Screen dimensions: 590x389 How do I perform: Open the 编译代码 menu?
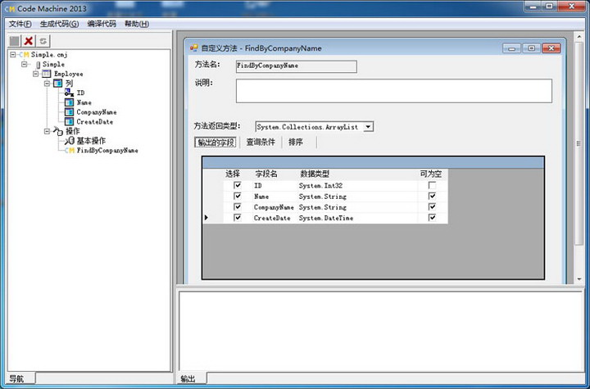pos(102,24)
